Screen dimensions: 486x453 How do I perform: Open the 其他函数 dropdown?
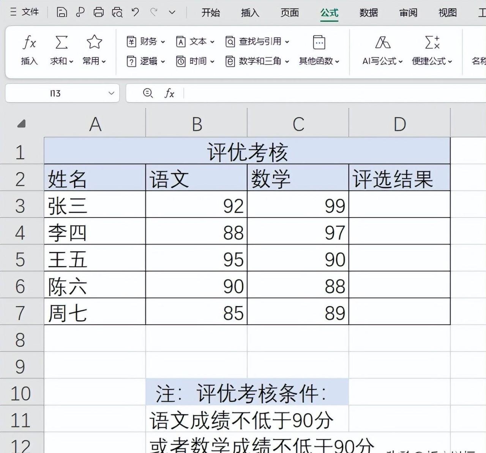click(319, 50)
